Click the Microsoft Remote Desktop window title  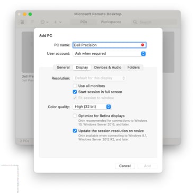tap(98, 14)
